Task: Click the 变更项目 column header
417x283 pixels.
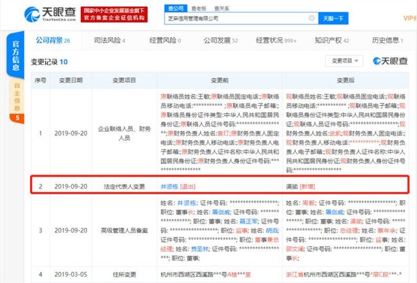Action: (x=124, y=80)
